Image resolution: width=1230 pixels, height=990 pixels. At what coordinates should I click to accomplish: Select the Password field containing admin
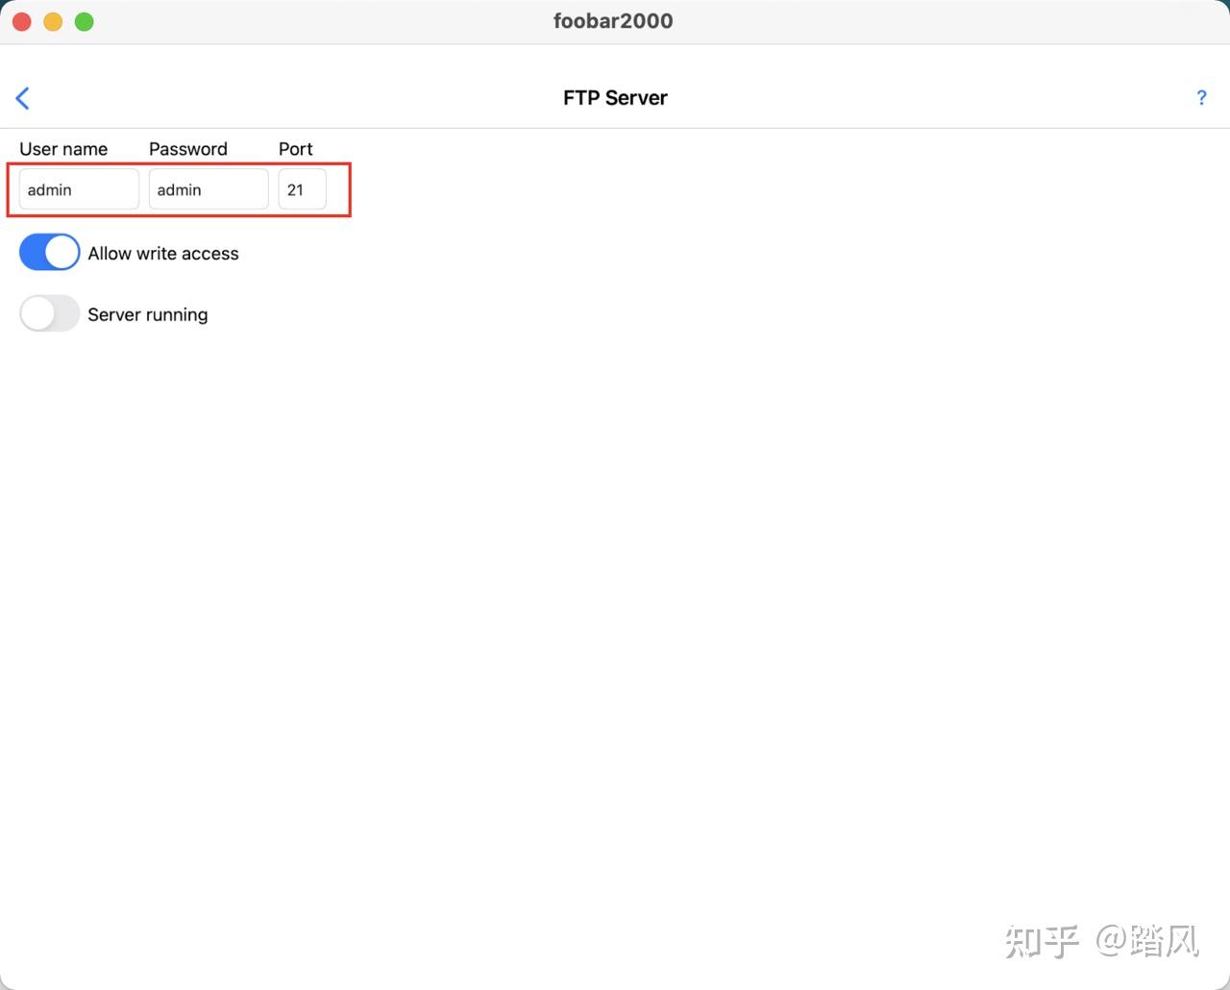click(x=208, y=189)
